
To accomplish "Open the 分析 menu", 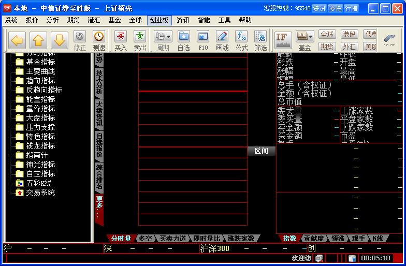I will pyautogui.click(x=52, y=20).
